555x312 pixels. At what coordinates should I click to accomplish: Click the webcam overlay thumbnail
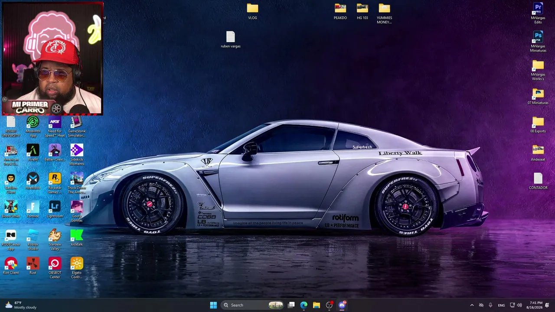click(x=52, y=58)
